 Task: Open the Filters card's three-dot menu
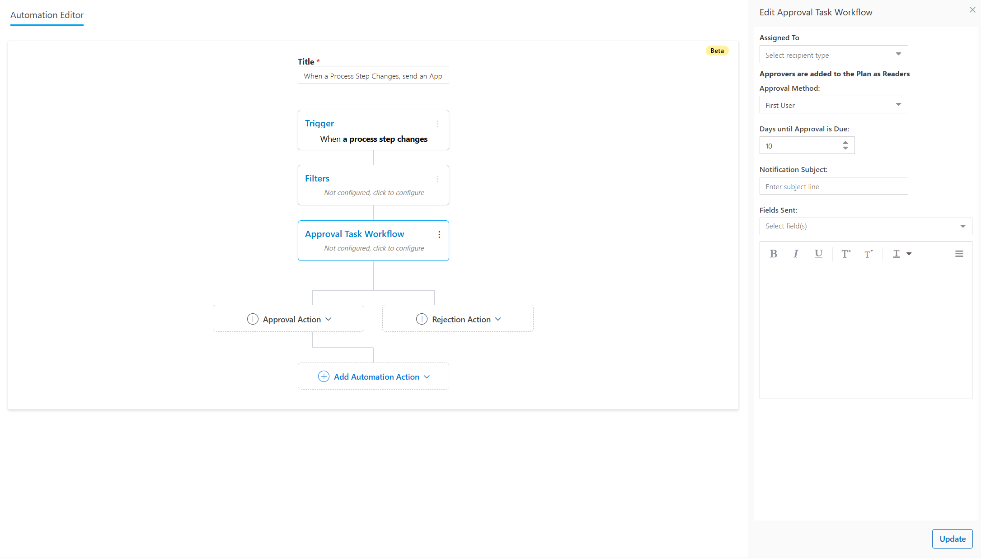(437, 179)
